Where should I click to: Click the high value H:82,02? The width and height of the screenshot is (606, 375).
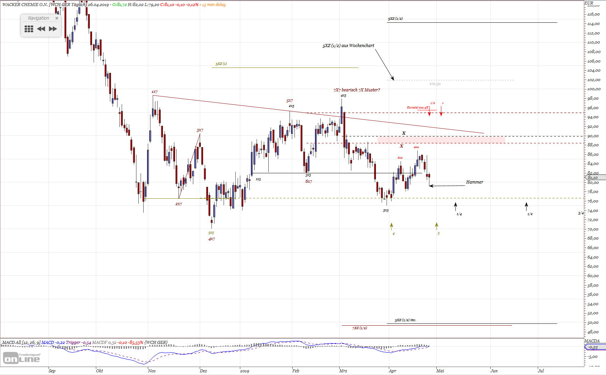[x=136, y=5]
